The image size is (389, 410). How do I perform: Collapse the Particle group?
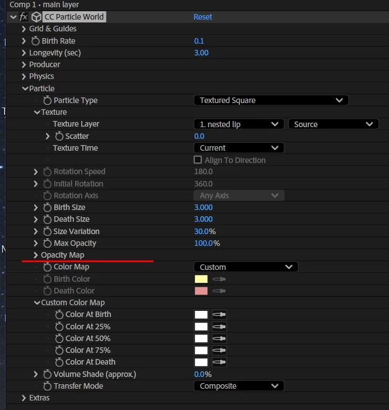[x=25, y=88]
